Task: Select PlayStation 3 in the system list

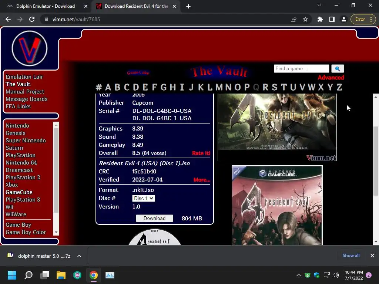Action: point(23,200)
